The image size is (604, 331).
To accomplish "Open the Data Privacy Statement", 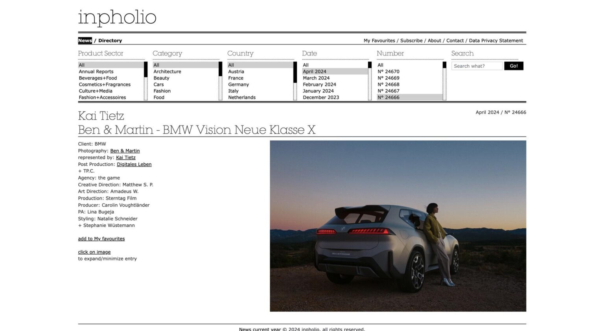I will [496, 41].
